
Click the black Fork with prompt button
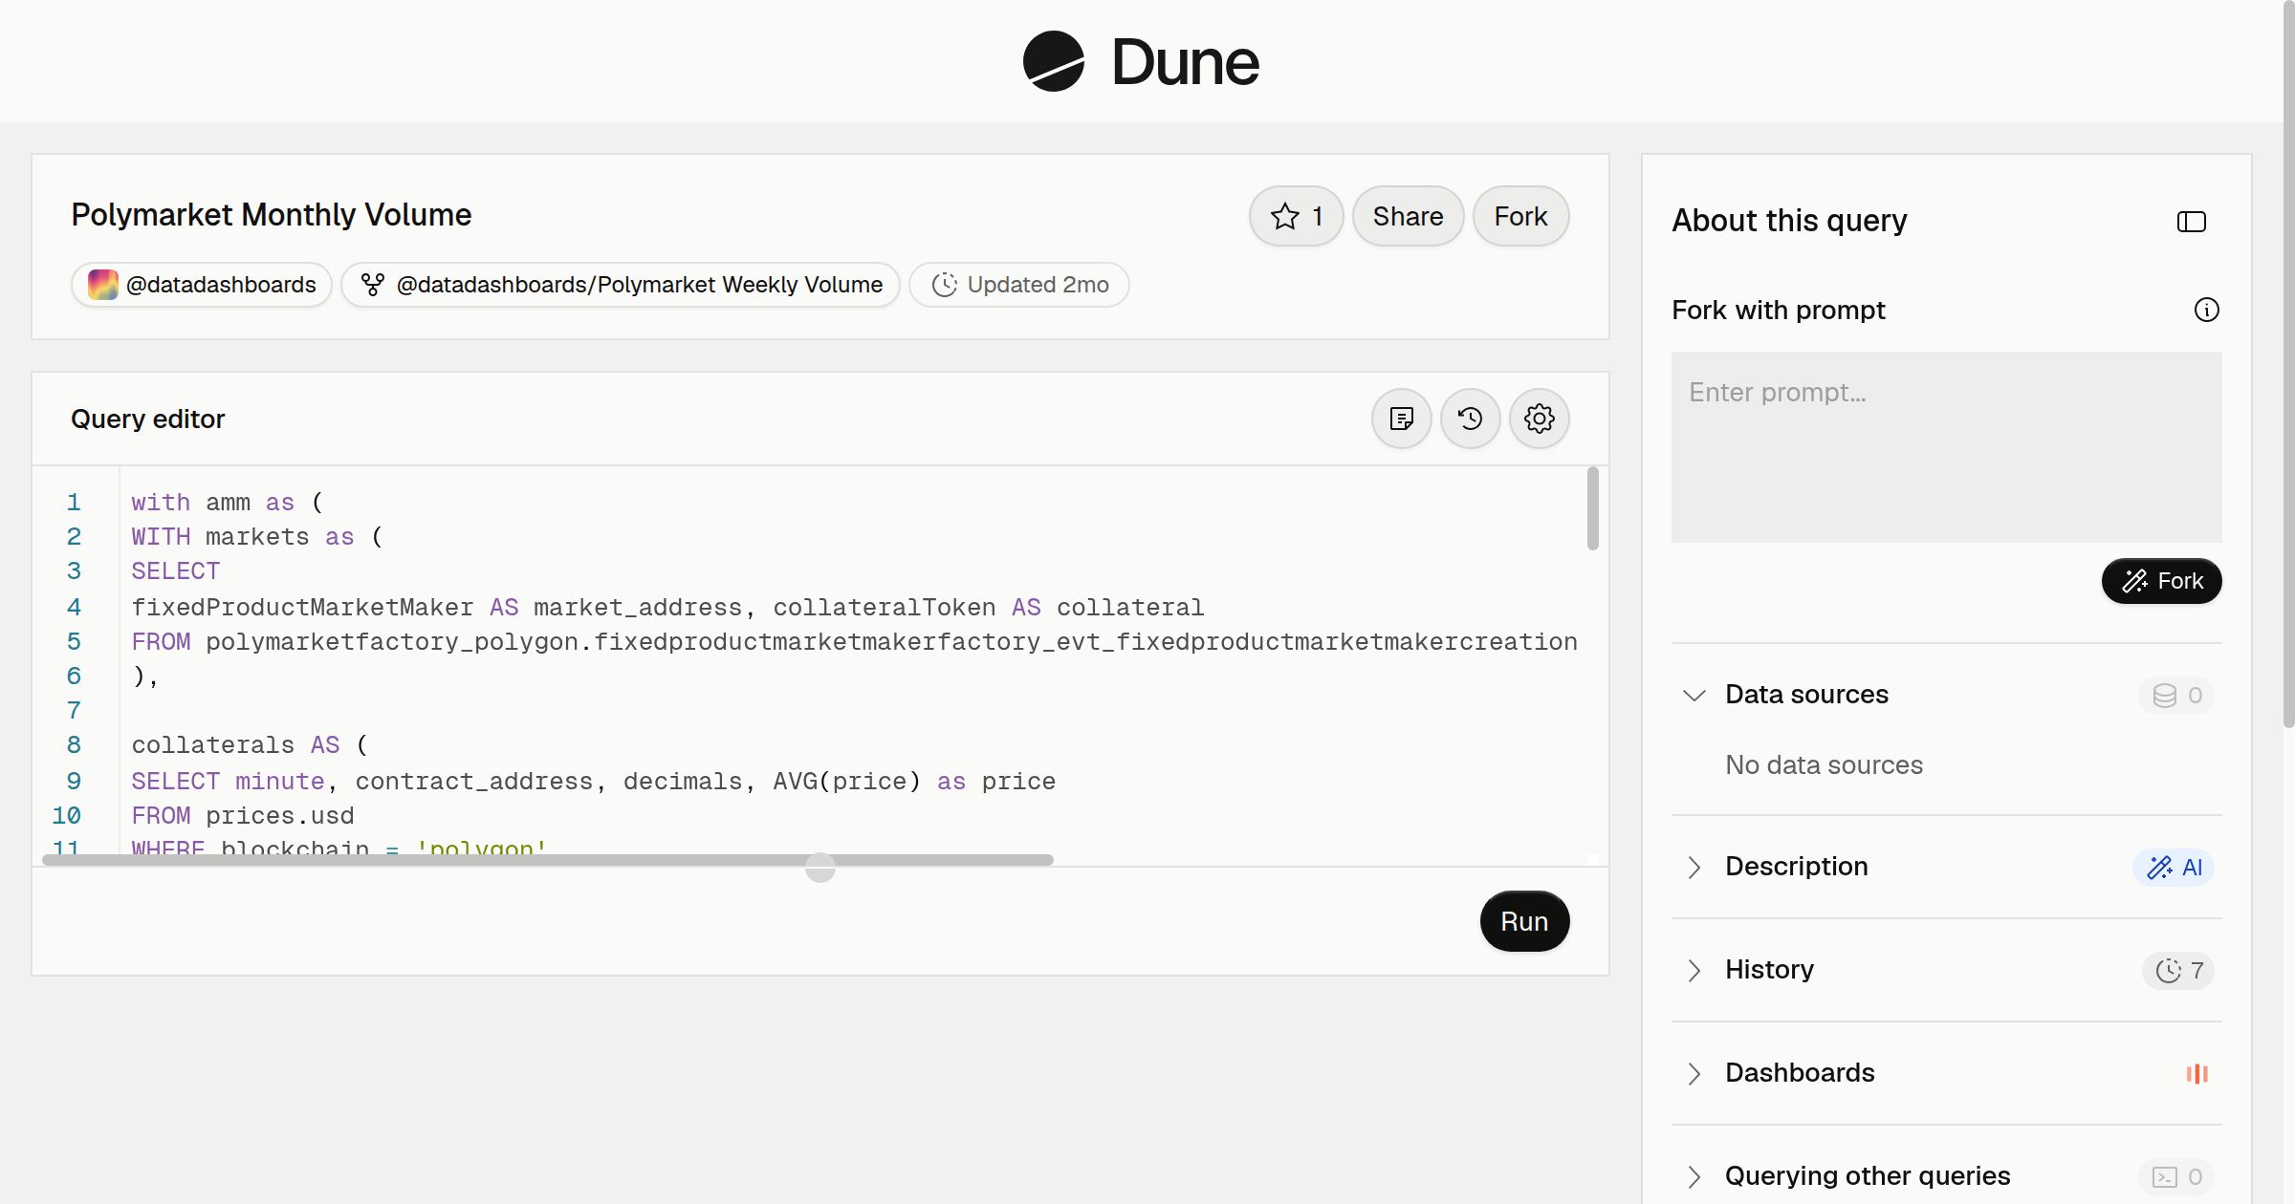[2161, 581]
